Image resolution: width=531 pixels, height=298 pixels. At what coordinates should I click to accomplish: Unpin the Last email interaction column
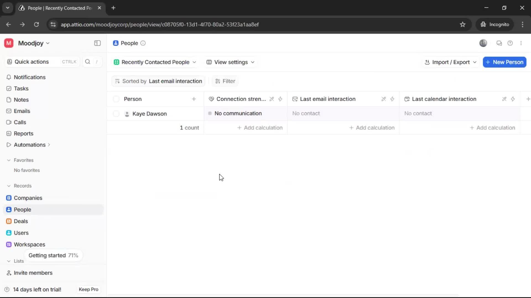click(383, 99)
